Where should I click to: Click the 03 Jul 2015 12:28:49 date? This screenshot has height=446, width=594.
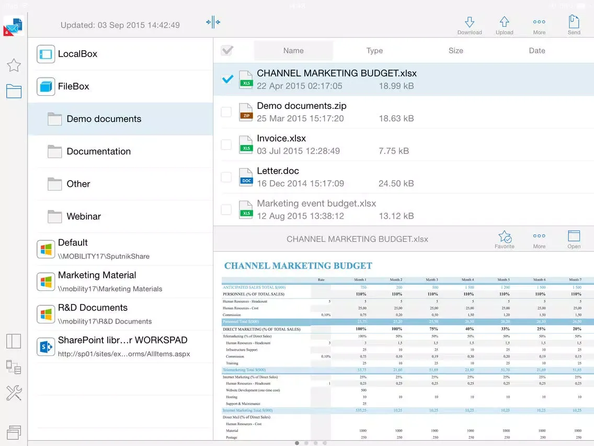tap(298, 151)
